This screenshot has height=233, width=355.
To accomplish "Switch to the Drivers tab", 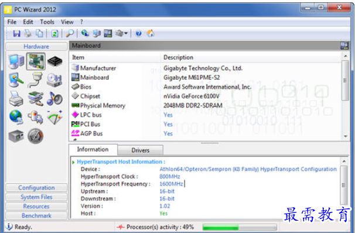I will (141, 150).
